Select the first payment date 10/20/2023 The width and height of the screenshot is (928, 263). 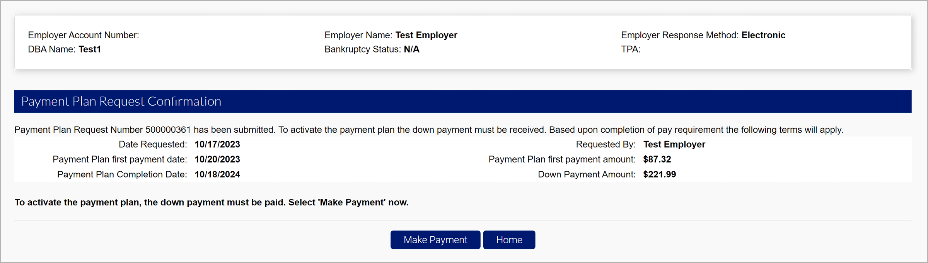217,159
